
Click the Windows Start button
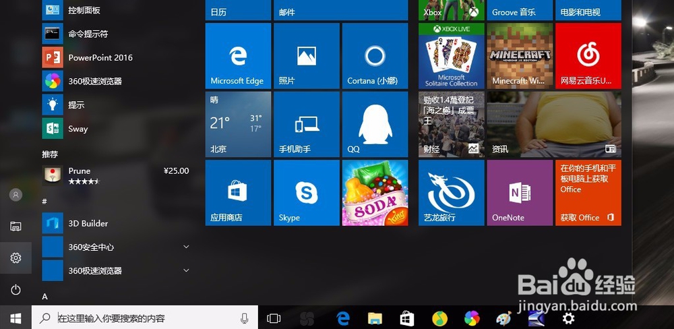click(x=16, y=318)
